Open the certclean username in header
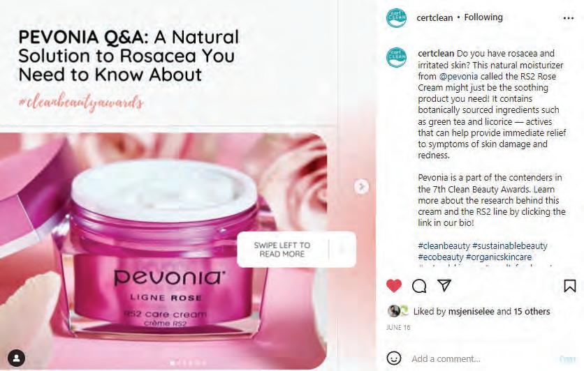The height and width of the screenshot is (371, 584). [435, 17]
